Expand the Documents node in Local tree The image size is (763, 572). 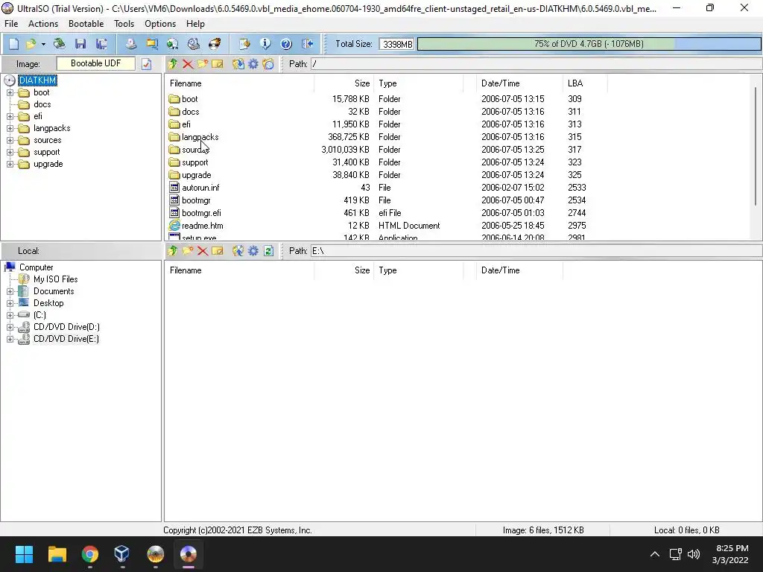tap(10, 291)
